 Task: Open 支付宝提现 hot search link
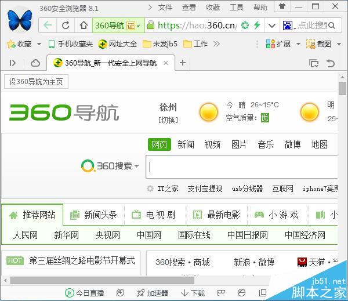[205, 188]
